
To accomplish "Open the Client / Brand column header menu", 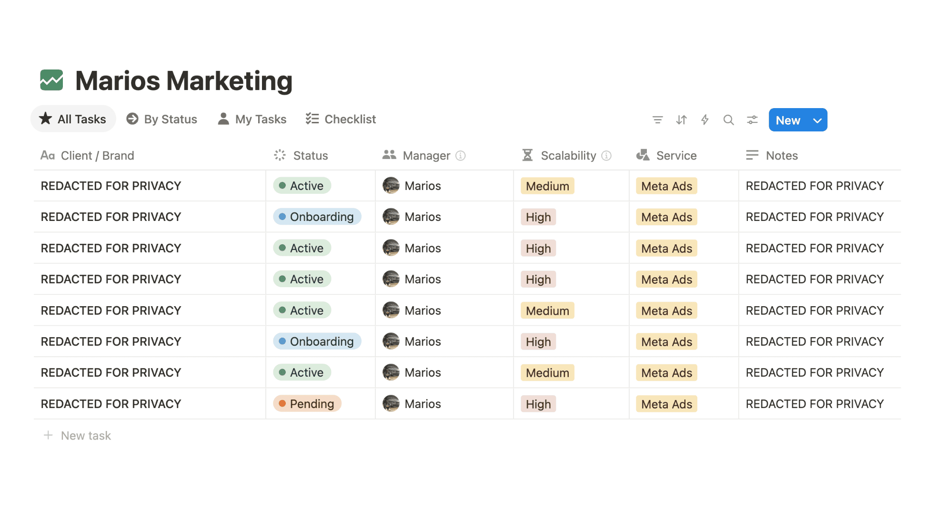I will pyautogui.click(x=97, y=155).
